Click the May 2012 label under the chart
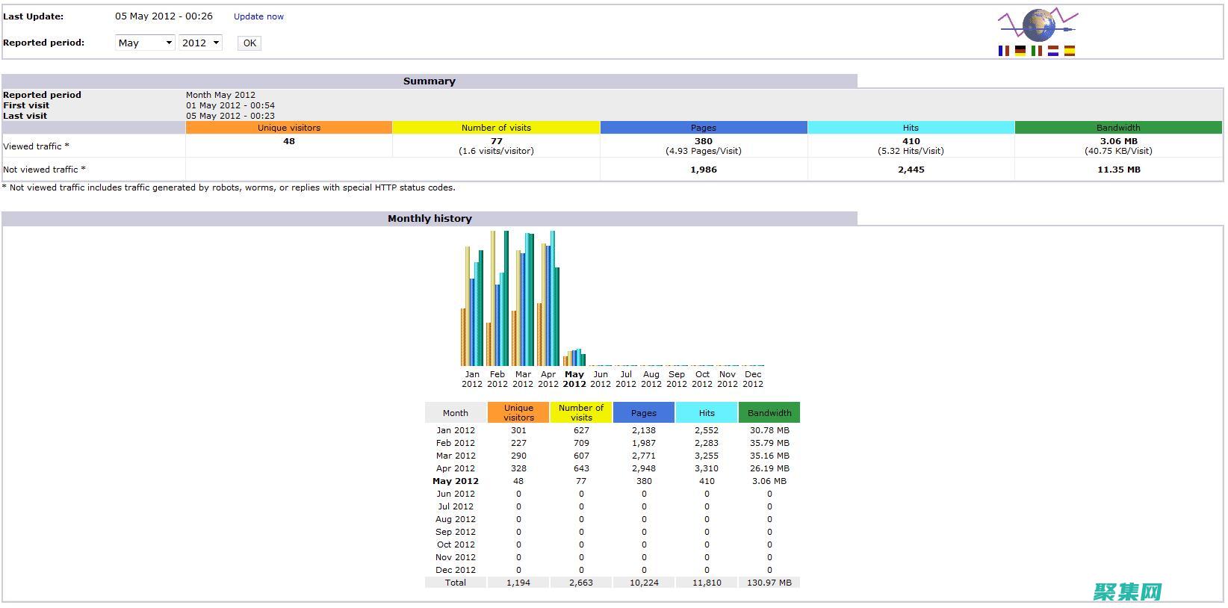 pyautogui.click(x=574, y=379)
